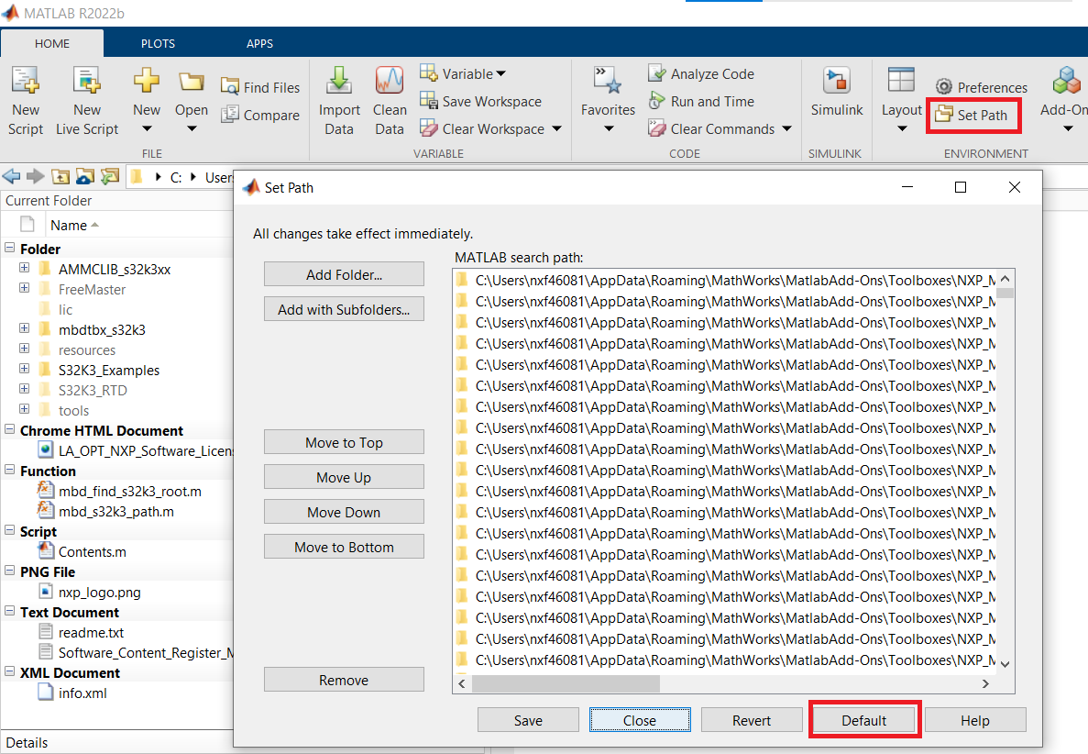Open the Find Files tool

pos(260,86)
